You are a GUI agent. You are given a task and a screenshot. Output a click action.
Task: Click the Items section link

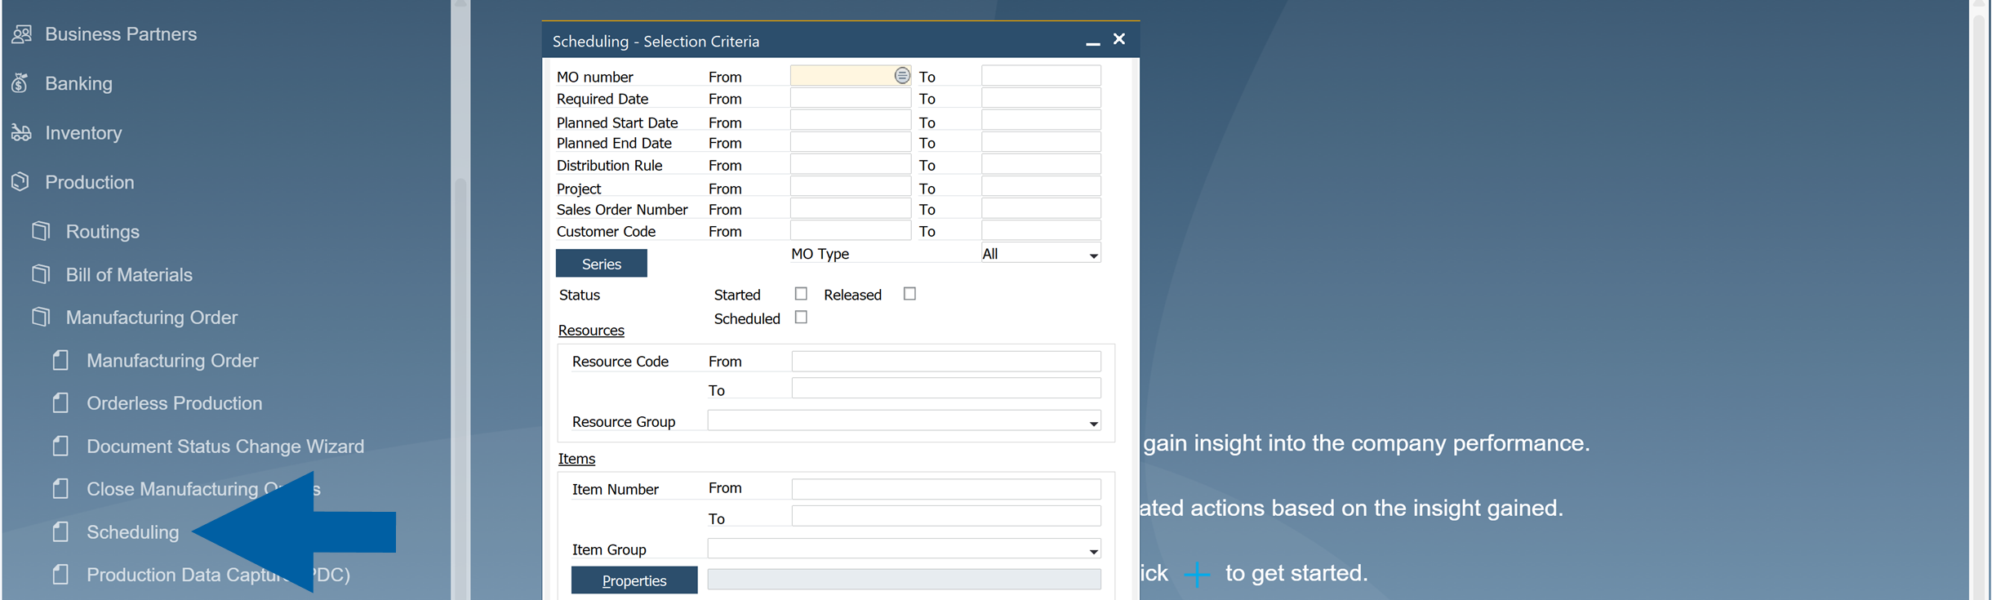[576, 459]
